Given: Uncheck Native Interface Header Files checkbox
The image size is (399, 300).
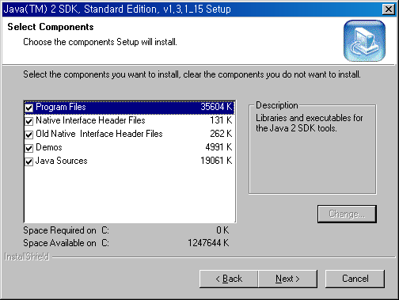Looking at the screenshot, I should tap(28, 121).
